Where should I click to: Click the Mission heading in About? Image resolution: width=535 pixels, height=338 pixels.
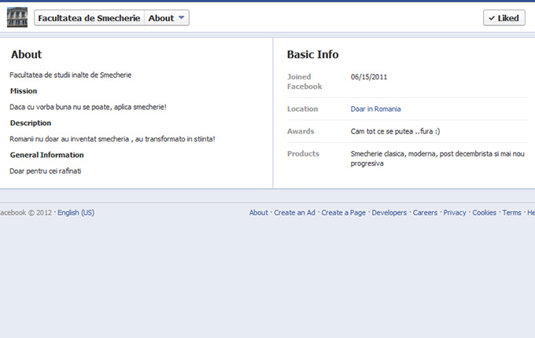24,91
